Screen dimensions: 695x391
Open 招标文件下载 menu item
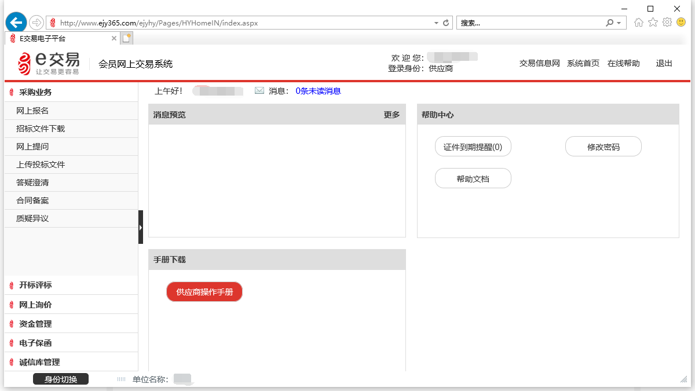(71, 129)
